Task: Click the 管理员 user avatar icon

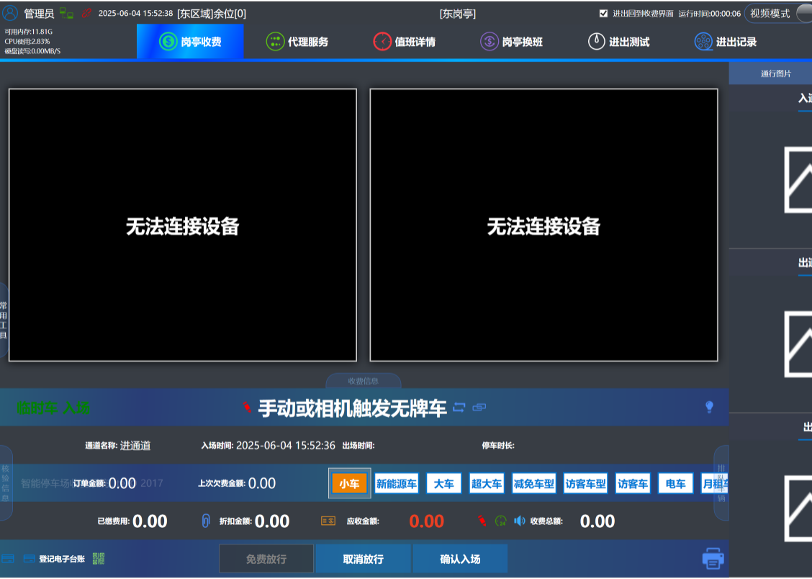Action: coord(10,13)
